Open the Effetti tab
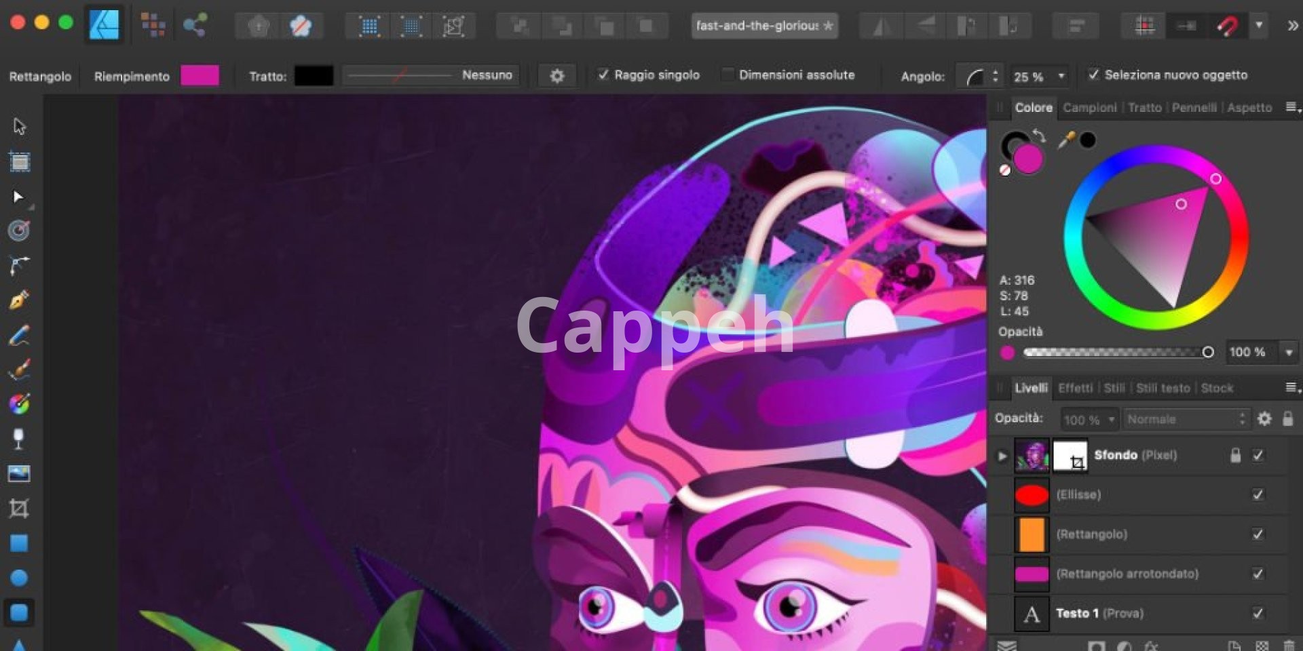The width and height of the screenshot is (1303, 651). pyautogui.click(x=1075, y=388)
